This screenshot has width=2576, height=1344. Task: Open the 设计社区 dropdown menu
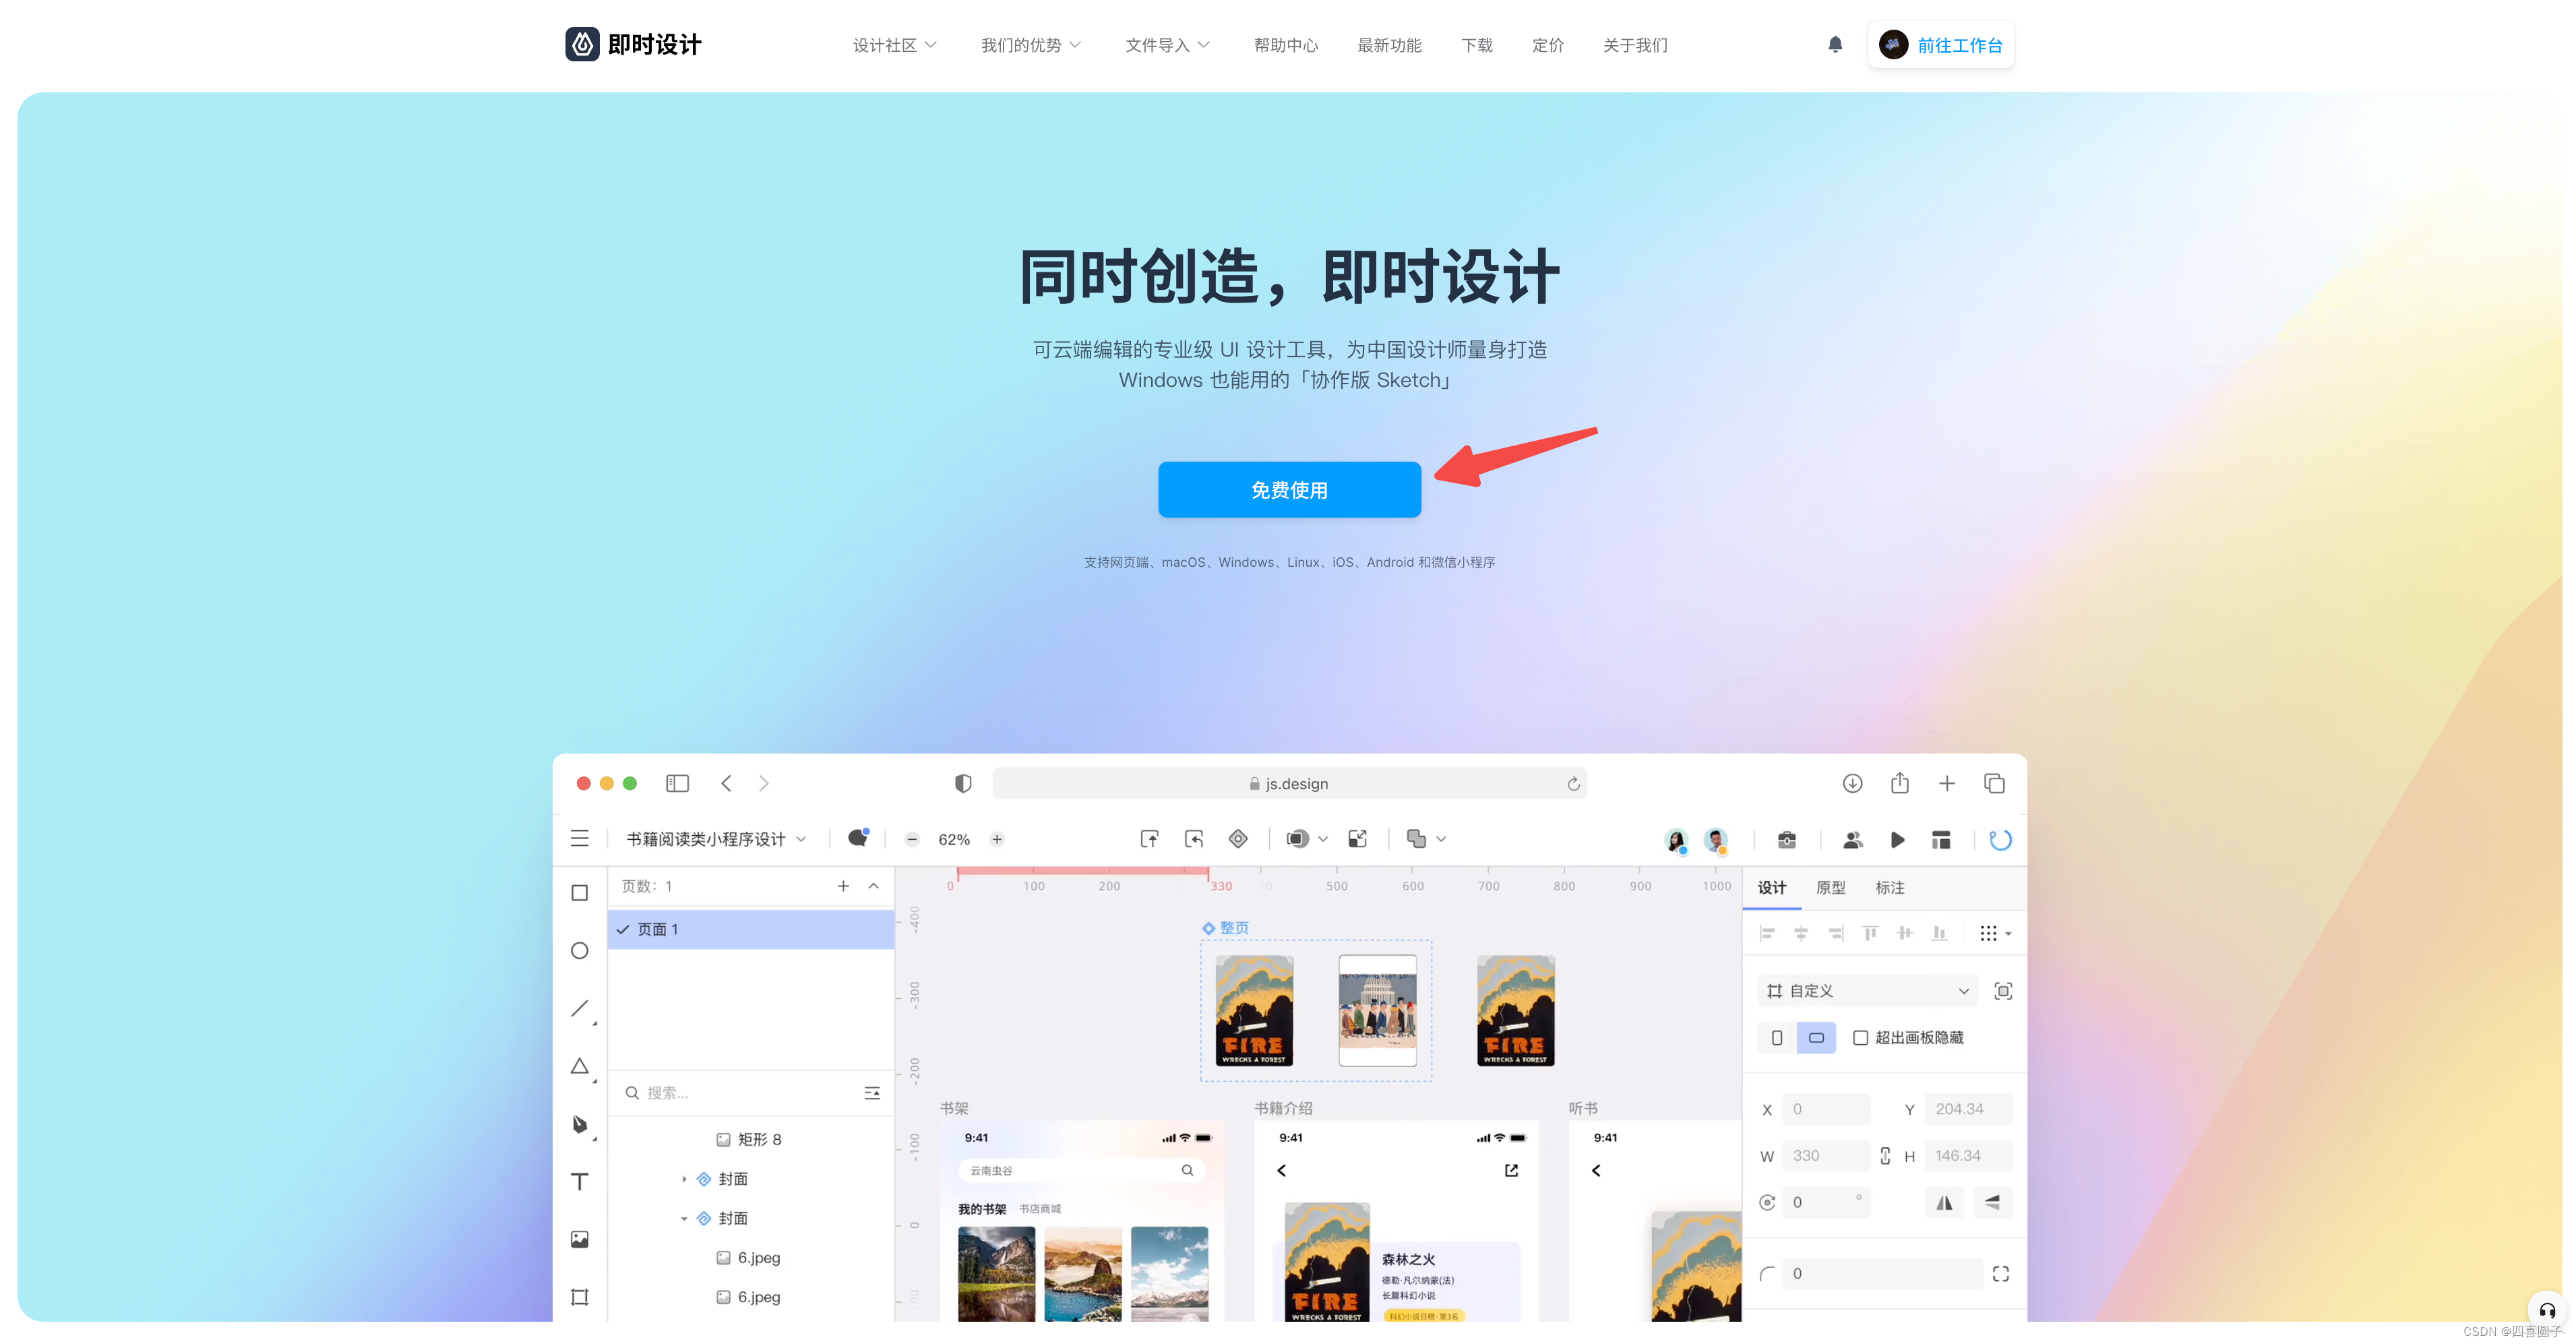tap(894, 45)
